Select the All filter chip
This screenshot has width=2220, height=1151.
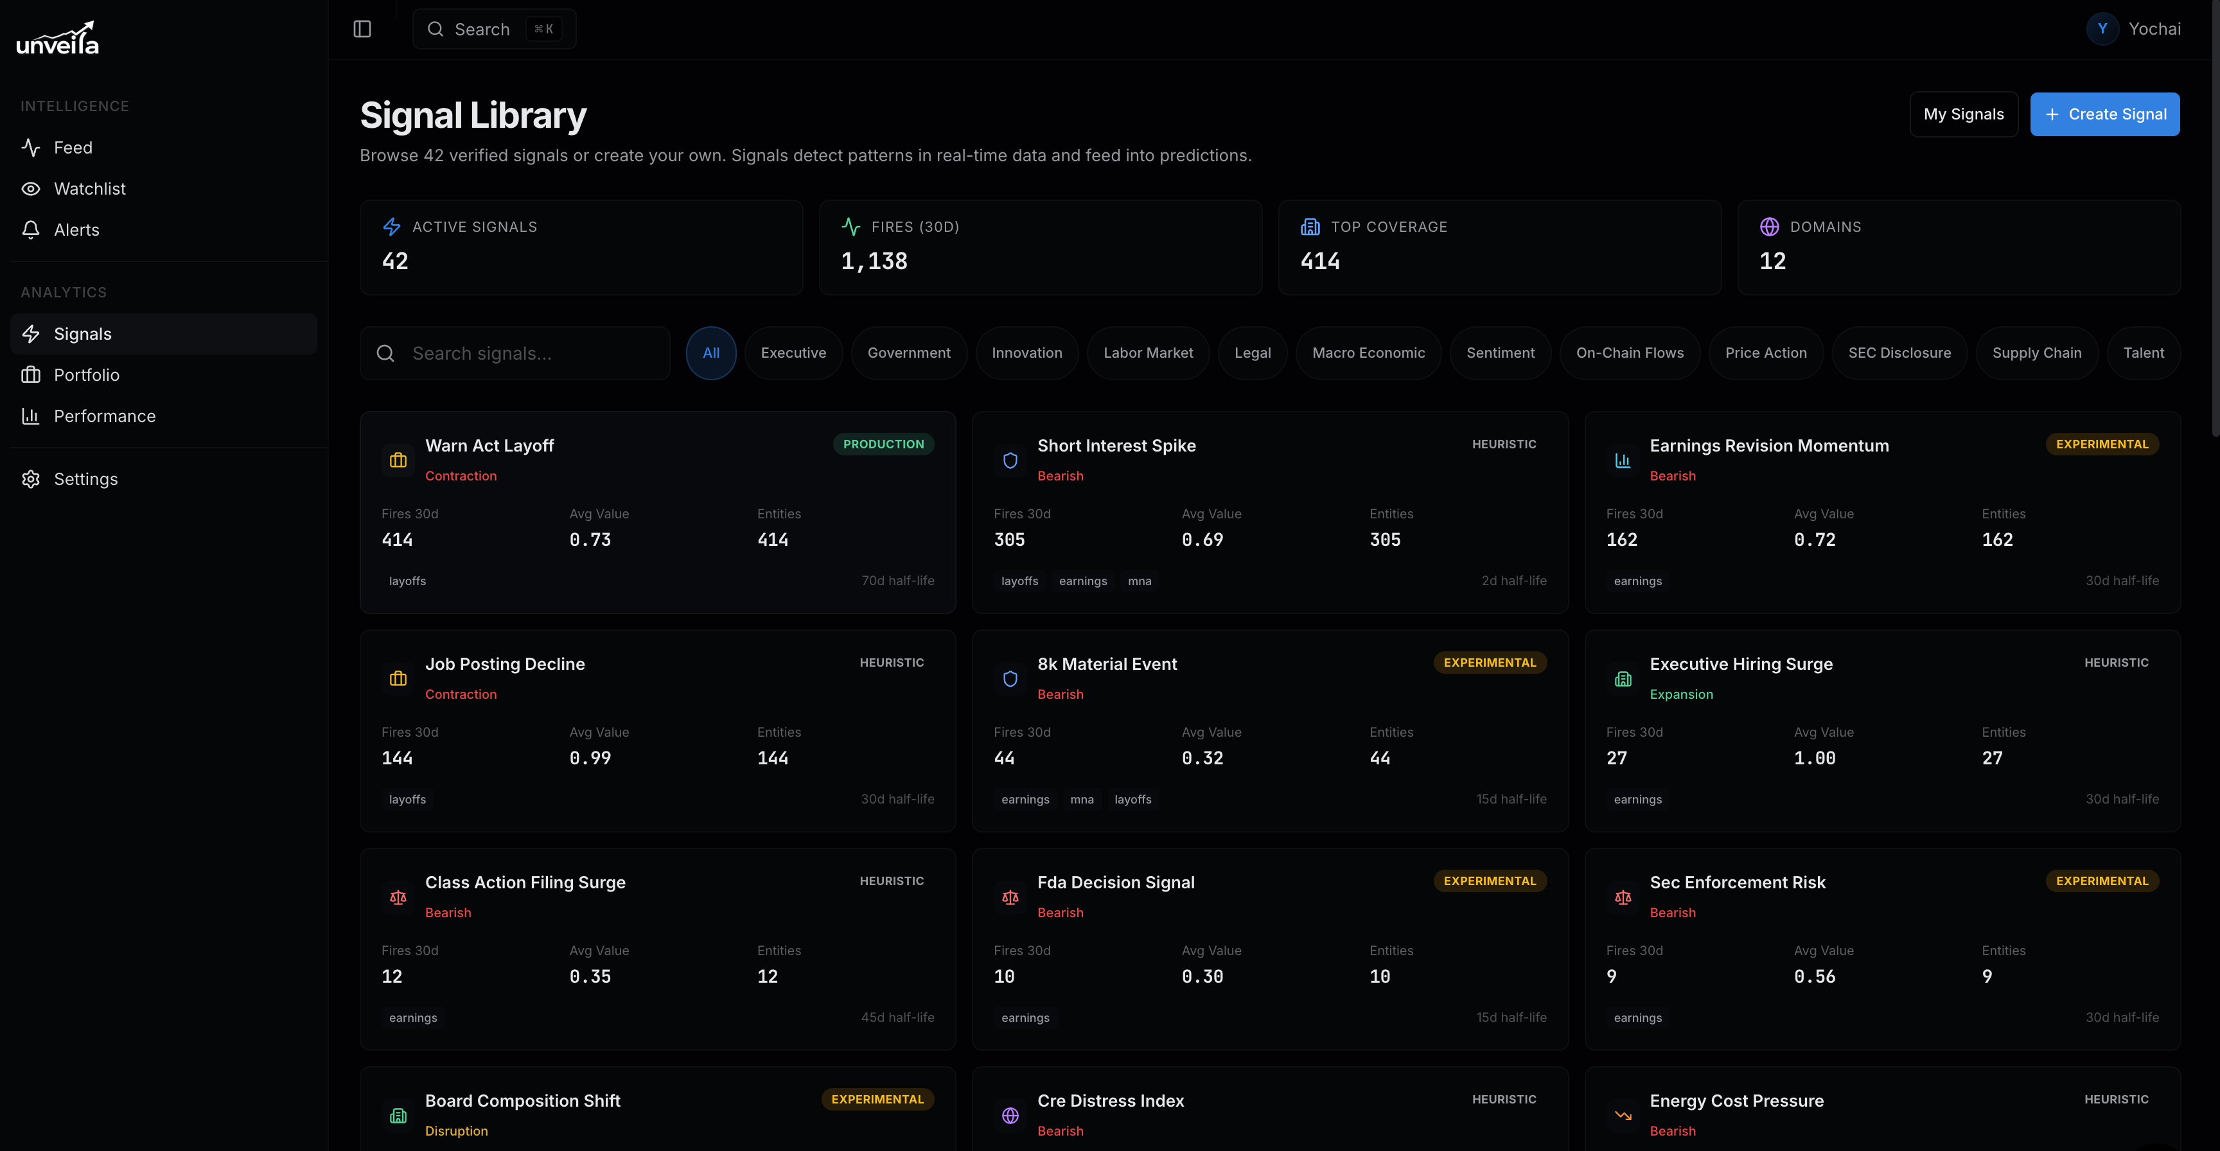(711, 353)
